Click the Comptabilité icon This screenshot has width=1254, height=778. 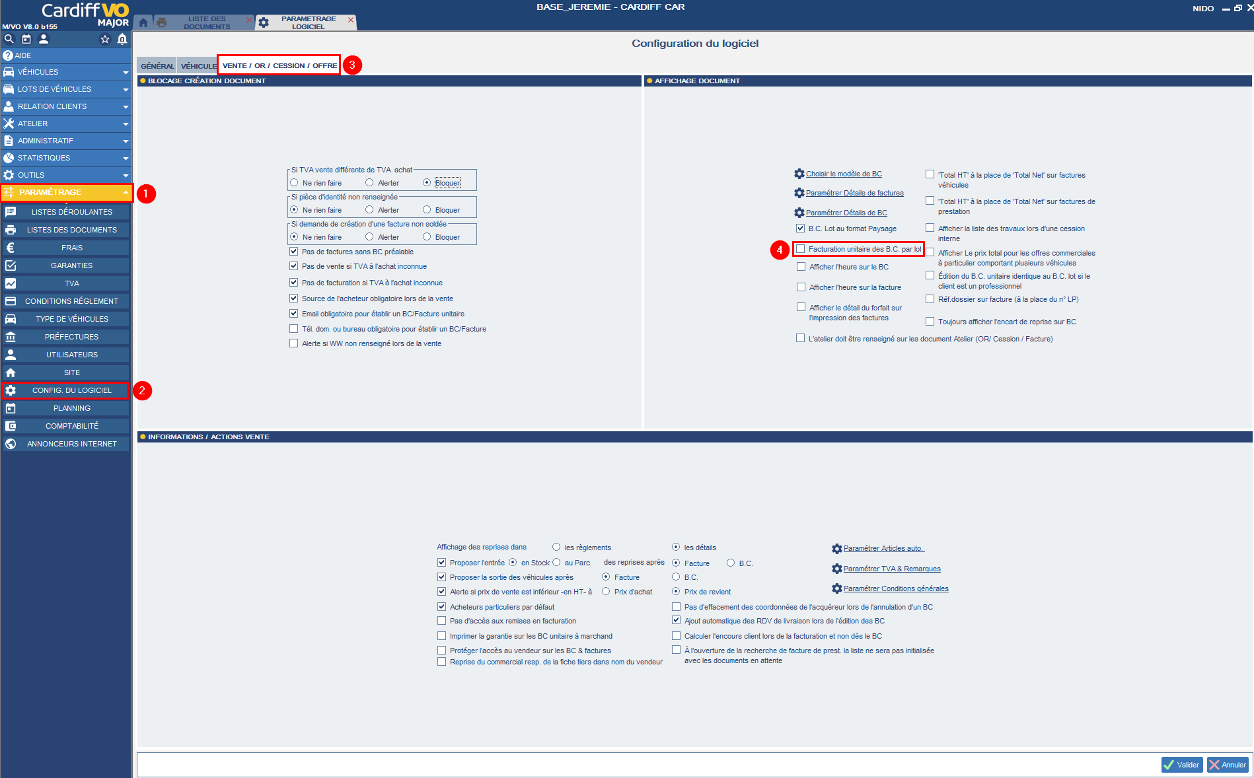(11, 426)
